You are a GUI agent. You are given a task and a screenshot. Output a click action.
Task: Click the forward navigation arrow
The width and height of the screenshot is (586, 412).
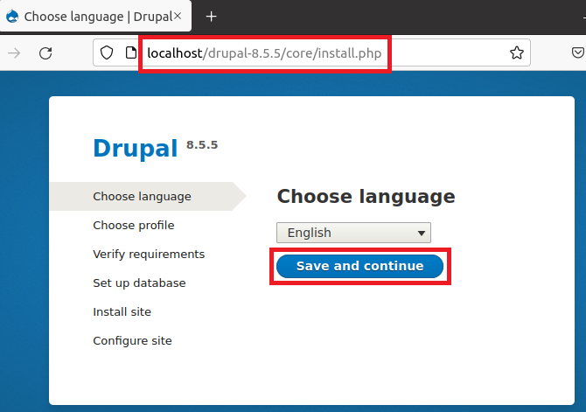click(14, 53)
